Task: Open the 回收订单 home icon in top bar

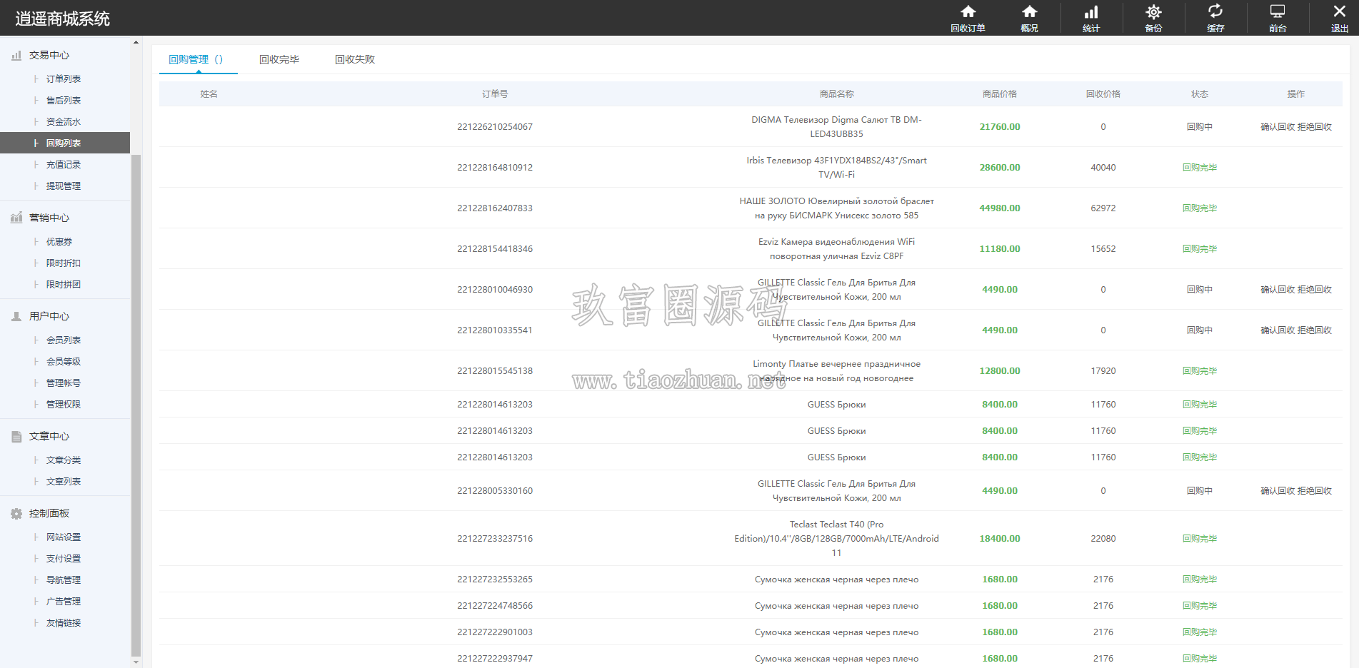Action: tap(968, 12)
